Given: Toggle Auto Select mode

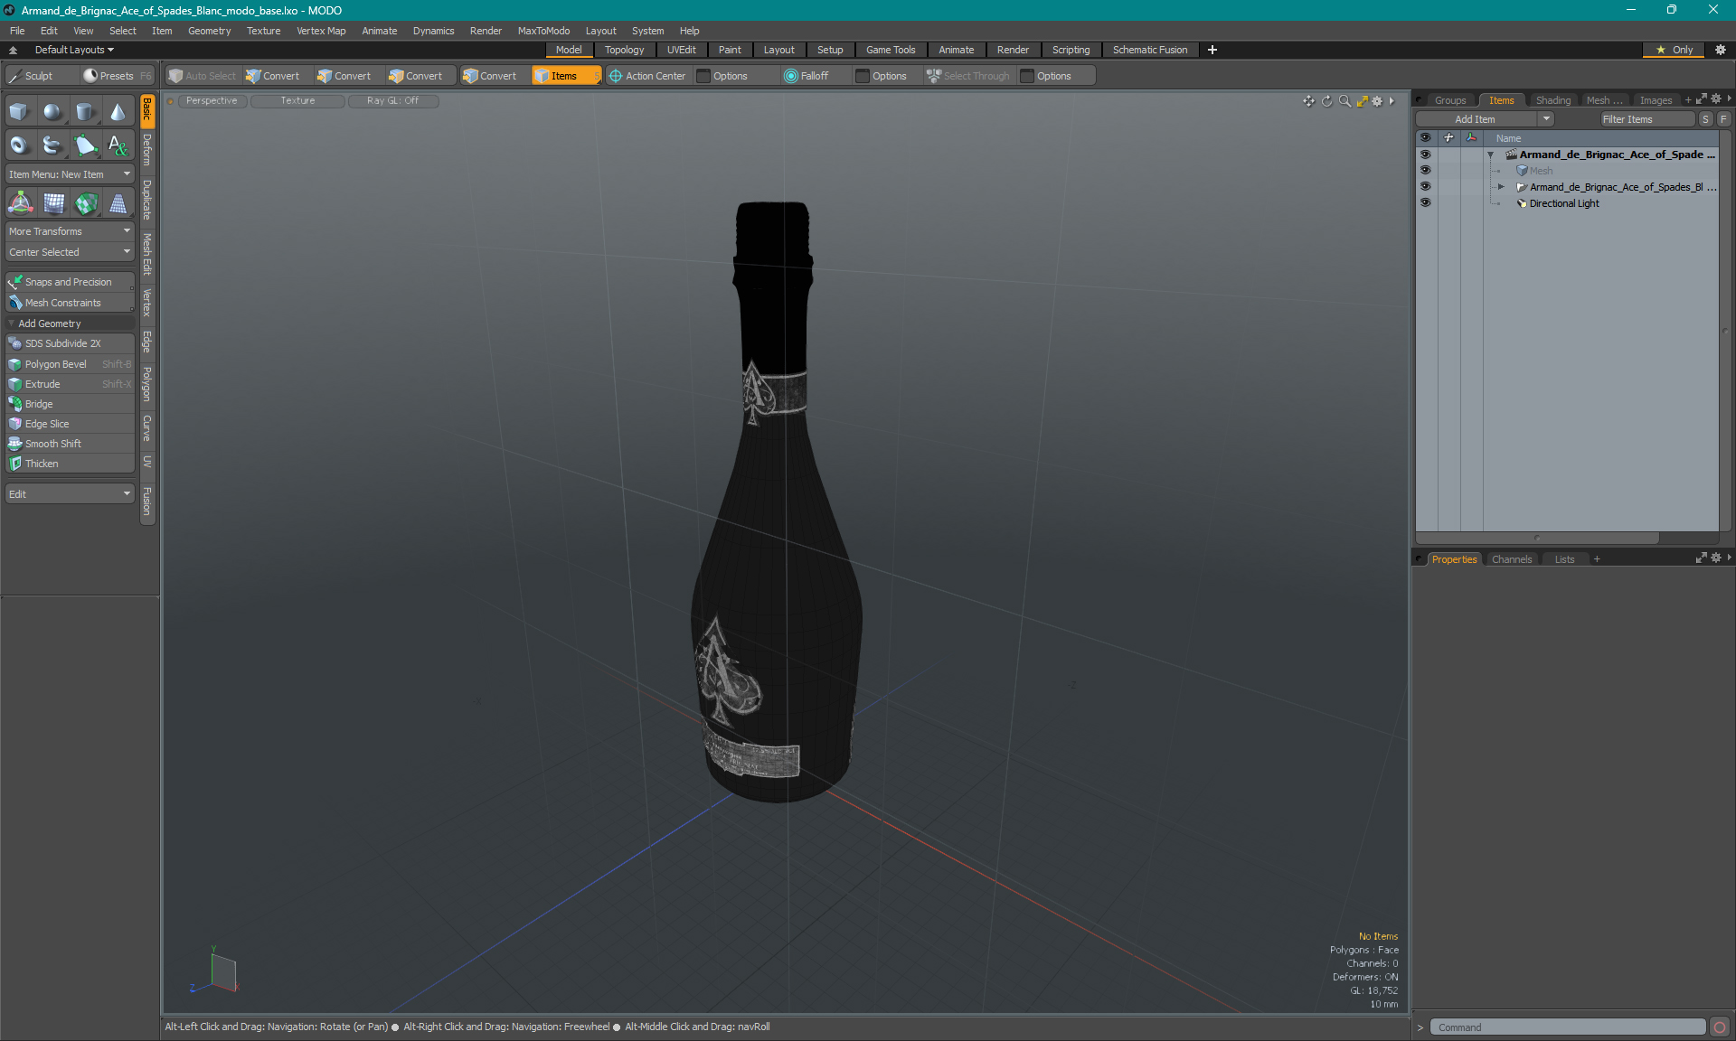Looking at the screenshot, I should 203,76.
